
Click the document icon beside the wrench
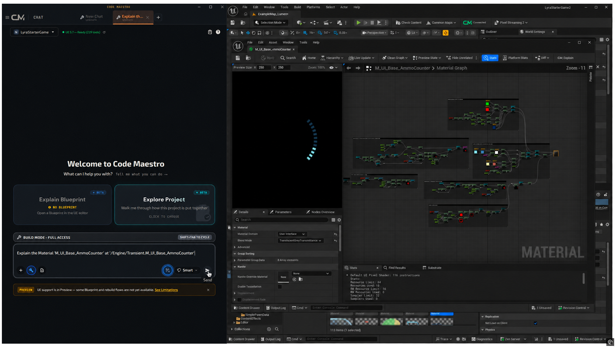pos(42,270)
